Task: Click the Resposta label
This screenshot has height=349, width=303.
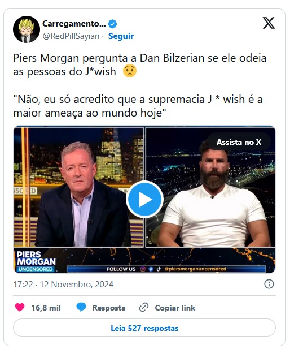Action: (109, 308)
